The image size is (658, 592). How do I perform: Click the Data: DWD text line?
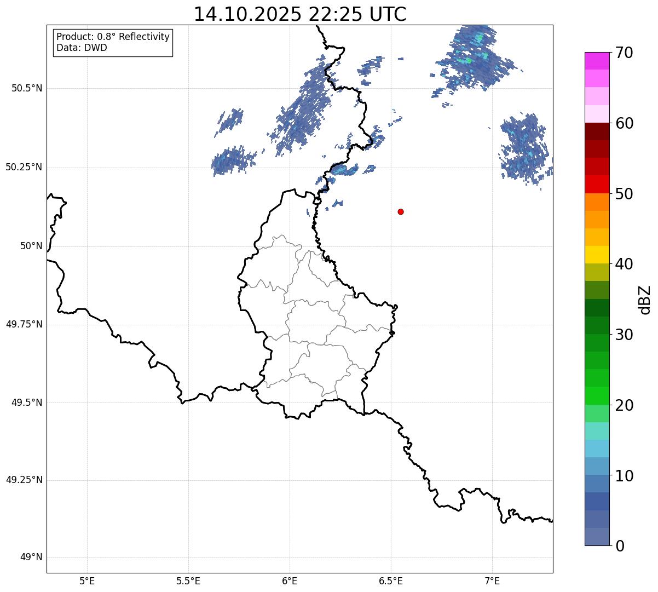(82, 48)
